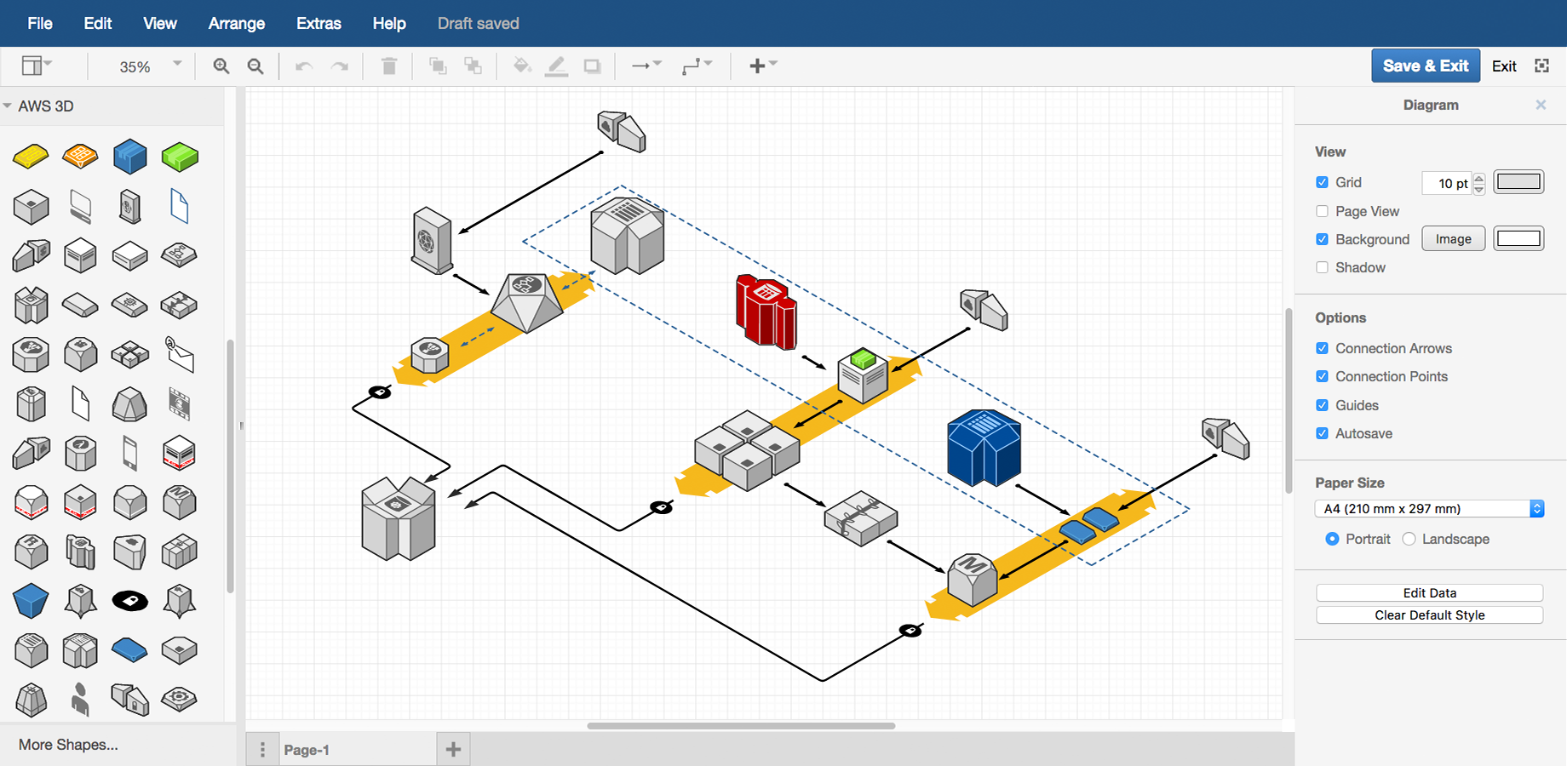Collapse the AWS 3D shape section

9,106
